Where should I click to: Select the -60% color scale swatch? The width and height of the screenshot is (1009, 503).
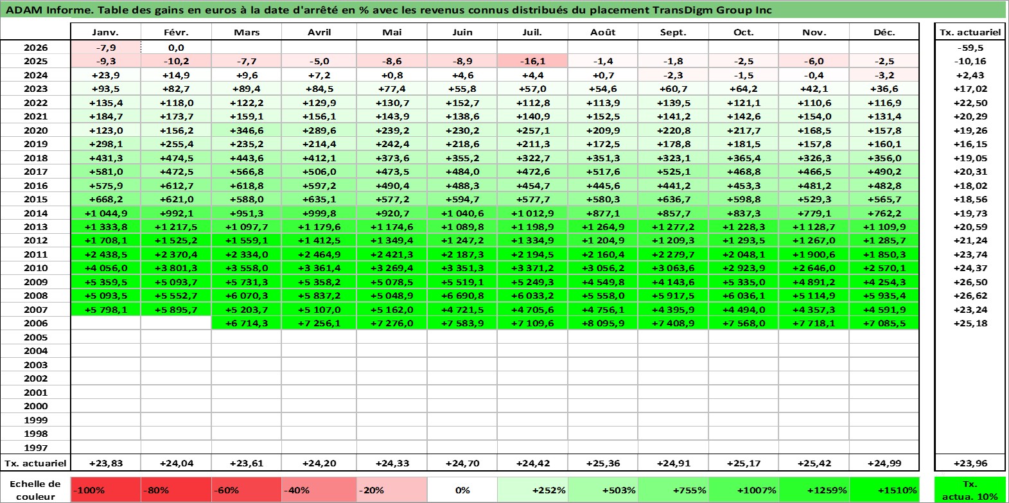247,490
